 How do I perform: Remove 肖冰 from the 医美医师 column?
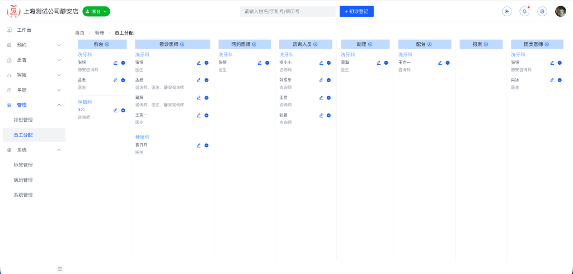pyautogui.click(x=560, y=81)
